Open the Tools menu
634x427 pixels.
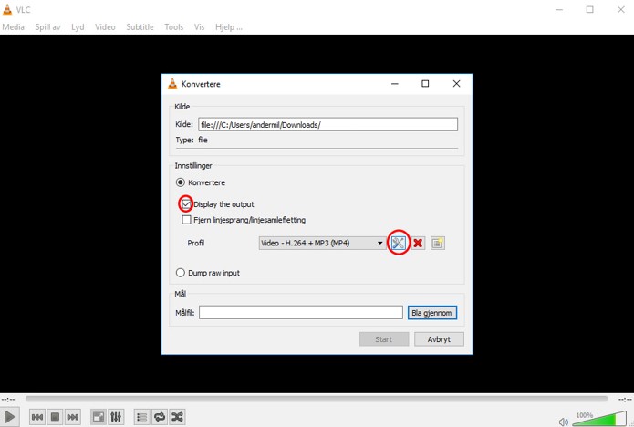click(174, 27)
